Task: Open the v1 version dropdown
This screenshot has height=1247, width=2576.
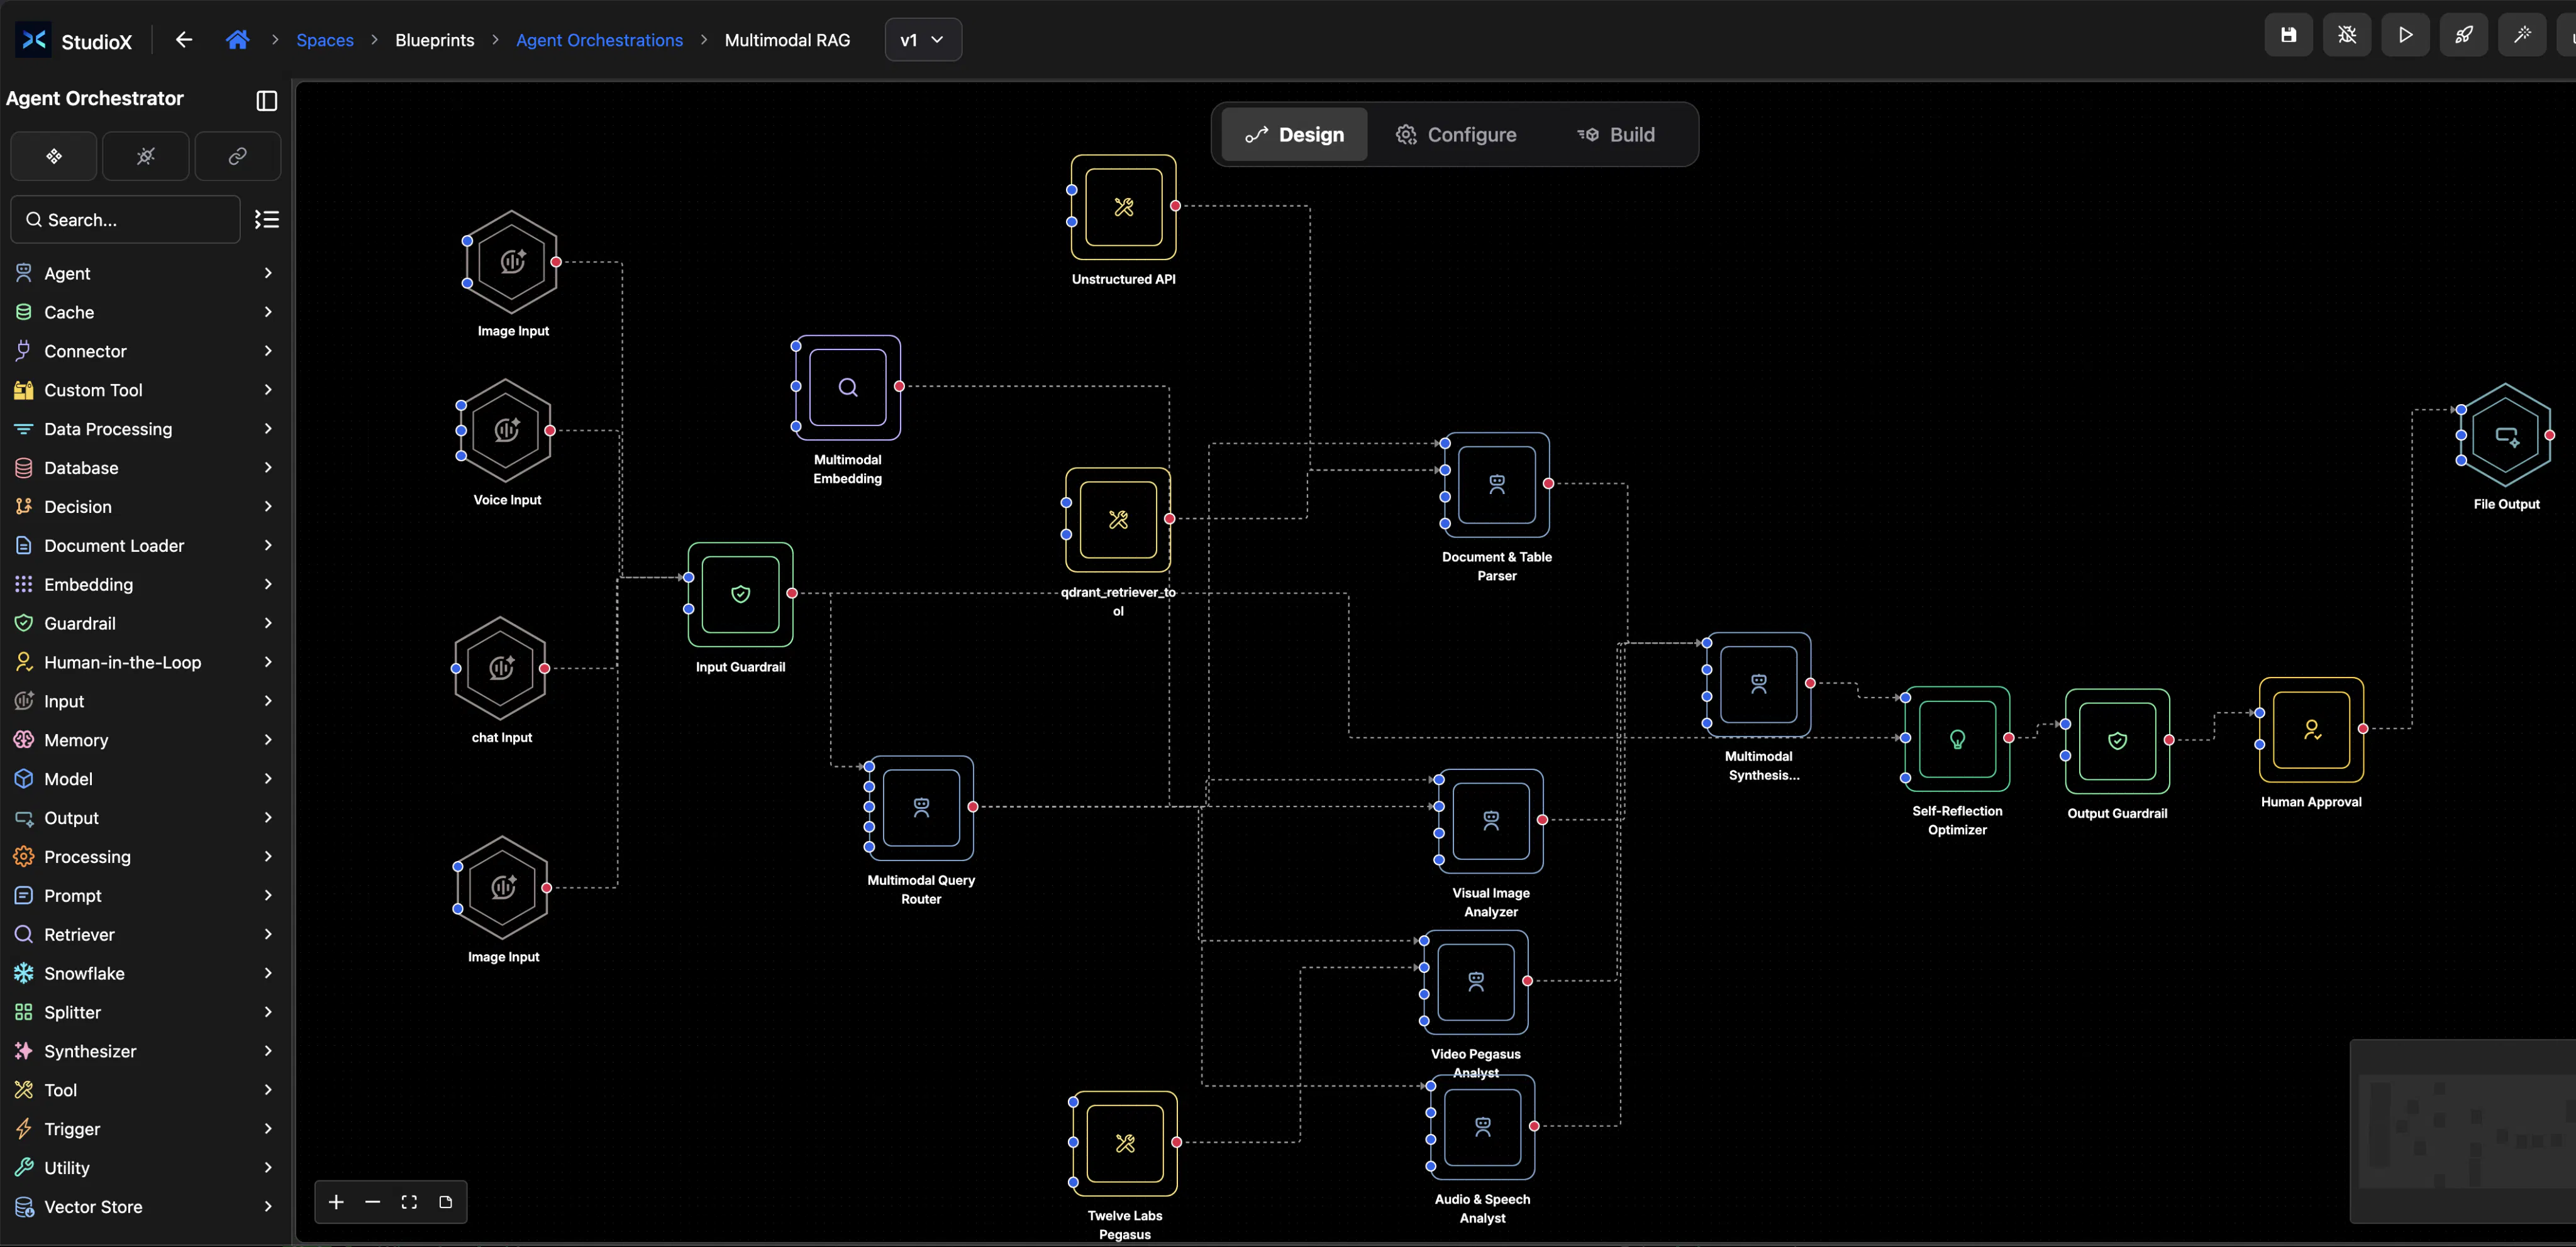Action: [923, 40]
